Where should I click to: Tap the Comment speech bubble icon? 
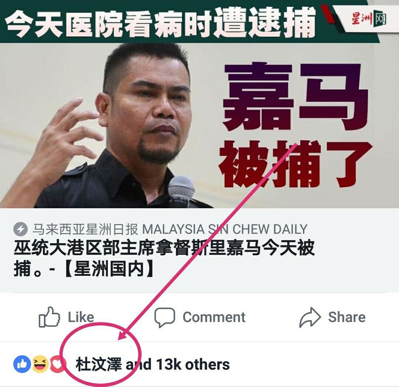point(165,317)
